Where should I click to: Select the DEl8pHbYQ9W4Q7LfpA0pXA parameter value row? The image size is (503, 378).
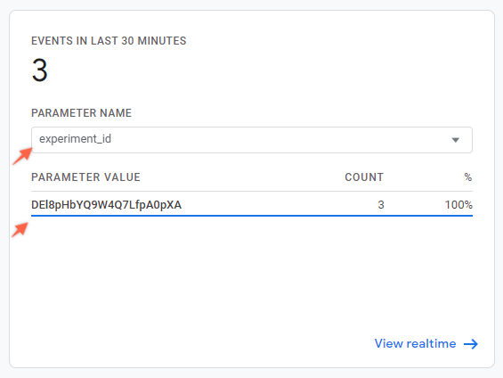tap(252, 204)
